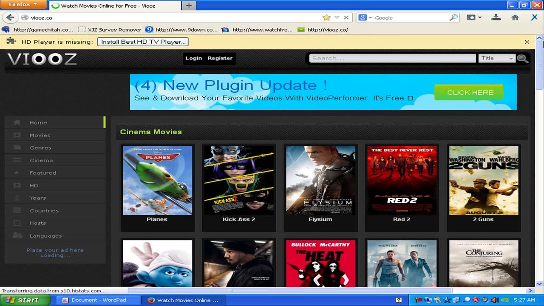Open new tab with plus button
544x306 pixels.
pos(188,6)
